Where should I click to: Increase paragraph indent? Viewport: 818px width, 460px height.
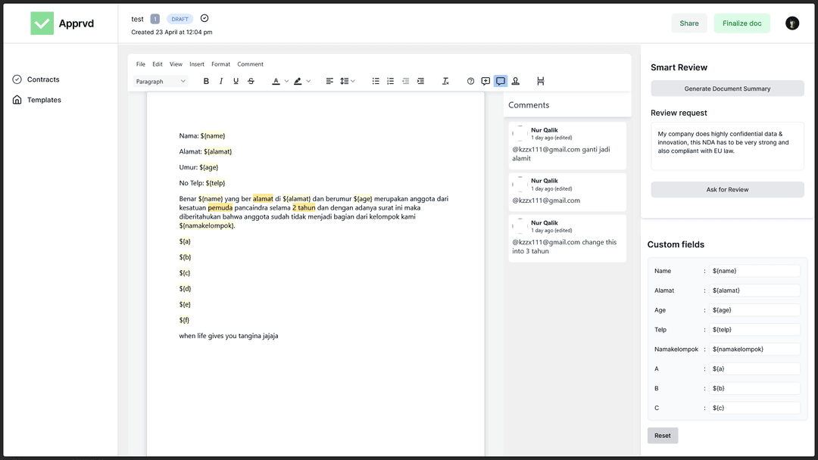point(420,81)
